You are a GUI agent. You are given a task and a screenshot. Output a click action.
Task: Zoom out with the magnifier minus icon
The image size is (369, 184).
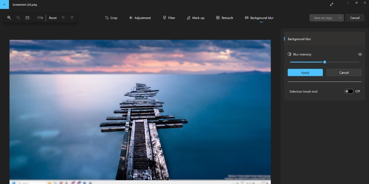(x=18, y=18)
